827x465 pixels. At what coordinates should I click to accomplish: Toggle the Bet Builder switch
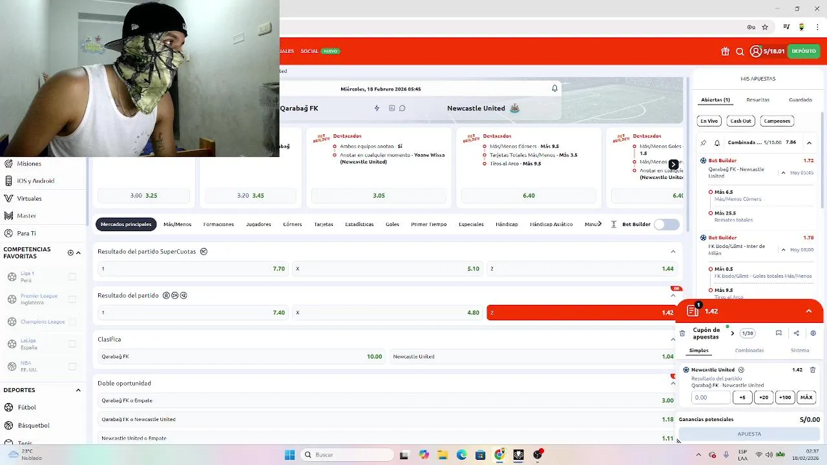pyautogui.click(x=667, y=224)
